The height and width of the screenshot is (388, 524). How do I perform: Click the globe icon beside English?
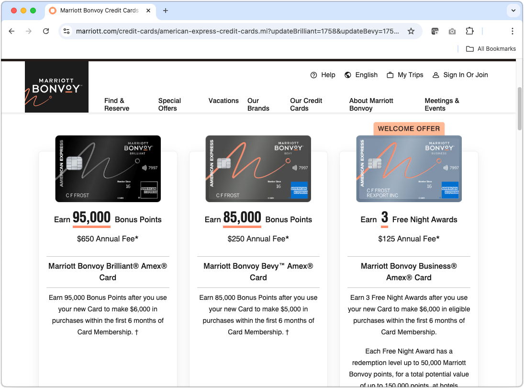[348, 75]
